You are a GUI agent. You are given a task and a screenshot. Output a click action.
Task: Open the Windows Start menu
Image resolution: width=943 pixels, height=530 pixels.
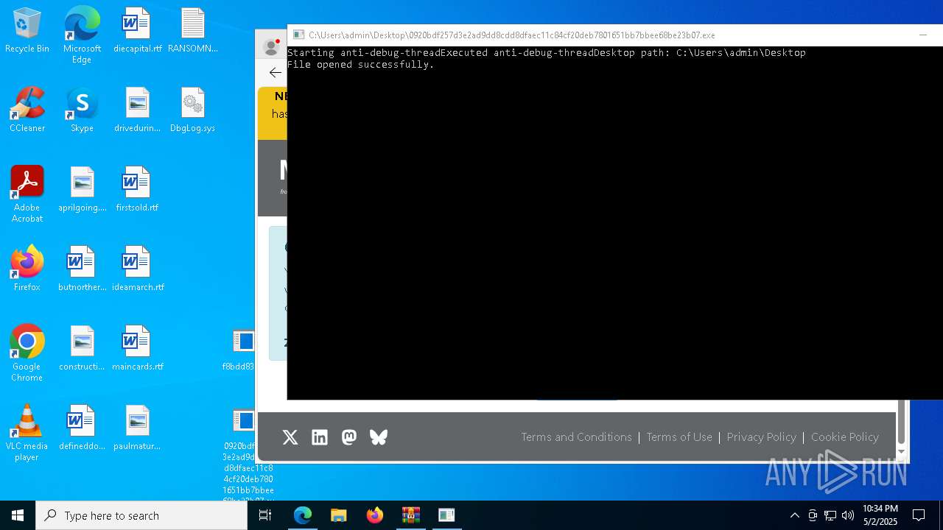click(18, 515)
